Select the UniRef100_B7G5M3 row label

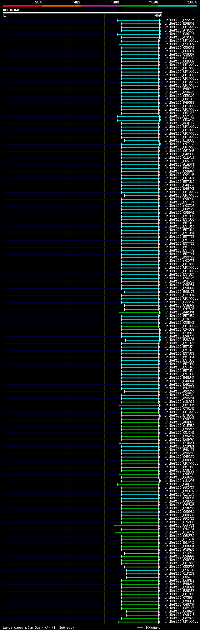[179, 415]
